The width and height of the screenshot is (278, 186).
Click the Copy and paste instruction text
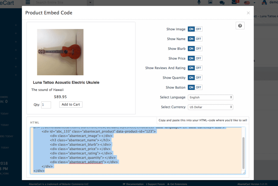pyautogui.click(x=203, y=120)
